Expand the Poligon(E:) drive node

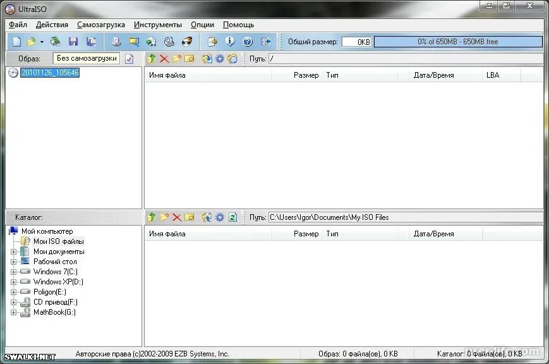tap(14, 292)
